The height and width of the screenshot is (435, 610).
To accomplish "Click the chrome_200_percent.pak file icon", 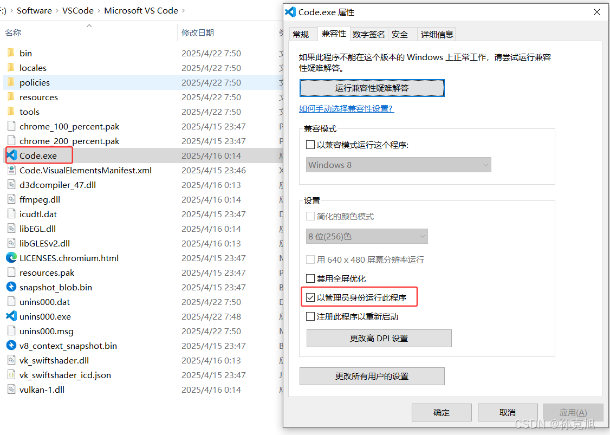I will coord(12,141).
